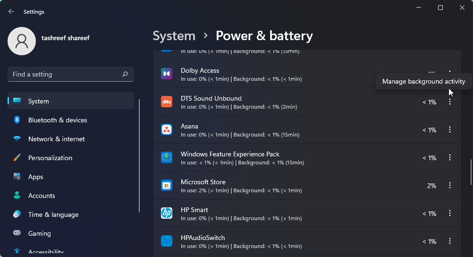This screenshot has width=473, height=257.
Task: Expand options menu for Microsoft Store
Action: (x=449, y=186)
